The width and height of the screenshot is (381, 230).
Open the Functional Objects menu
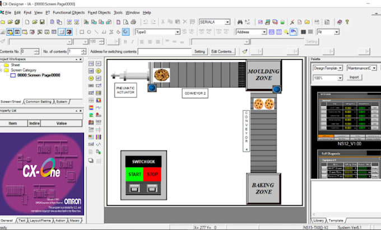pos(69,13)
